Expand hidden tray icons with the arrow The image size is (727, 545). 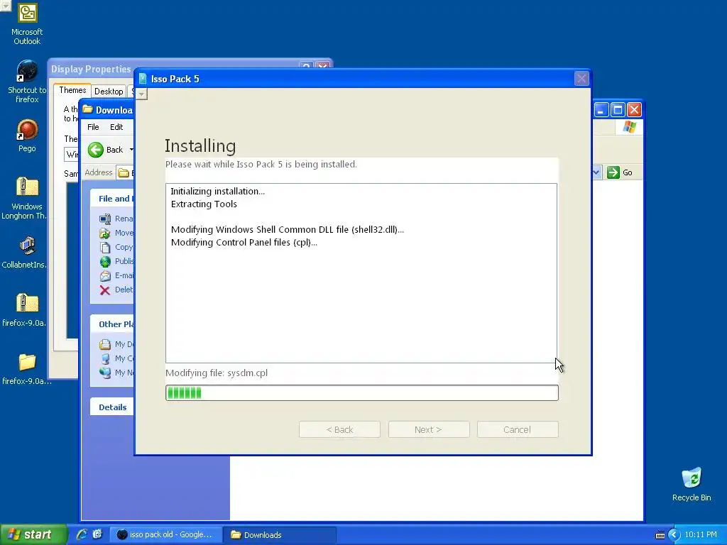point(674,535)
